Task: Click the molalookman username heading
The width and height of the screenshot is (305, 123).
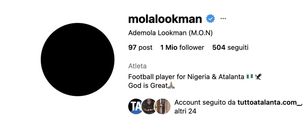Action: coord(165,19)
